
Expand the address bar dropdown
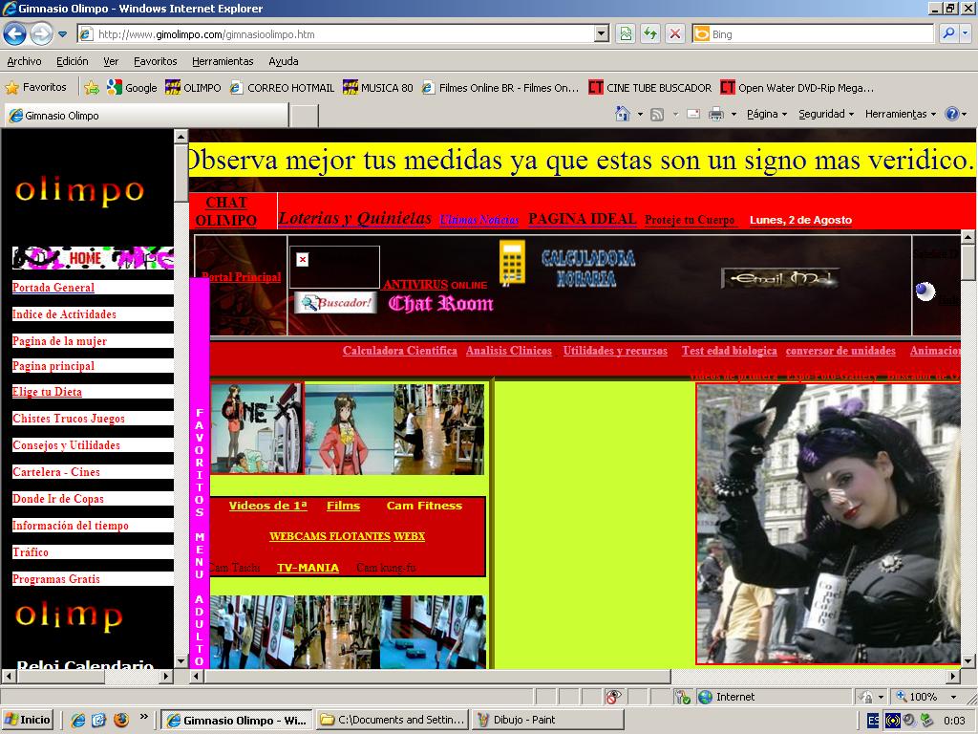(601, 34)
